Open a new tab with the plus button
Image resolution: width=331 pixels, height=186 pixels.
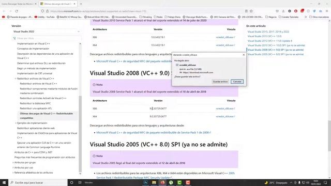tap(81, 4)
